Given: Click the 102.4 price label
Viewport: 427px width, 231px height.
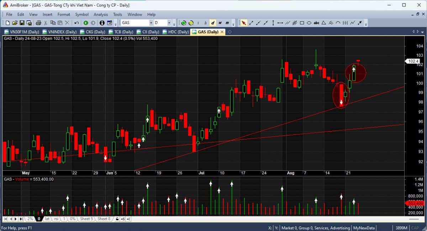Looking at the screenshot, I should pos(413,61).
